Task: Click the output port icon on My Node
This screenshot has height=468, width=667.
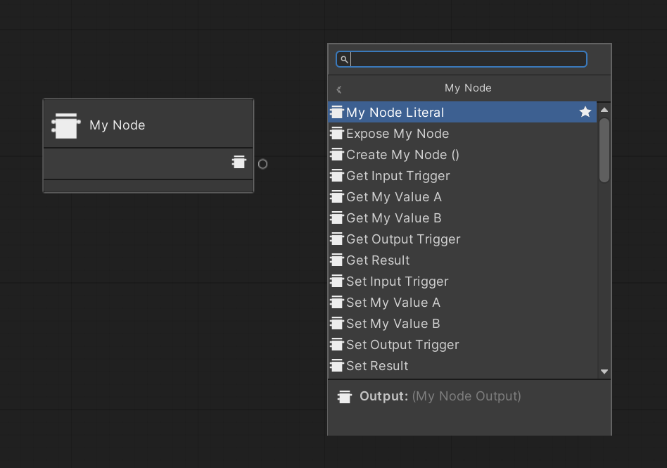Action: (x=239, y=163)
